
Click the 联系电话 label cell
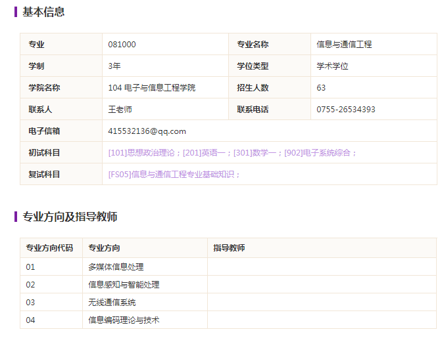coord(270,109)
